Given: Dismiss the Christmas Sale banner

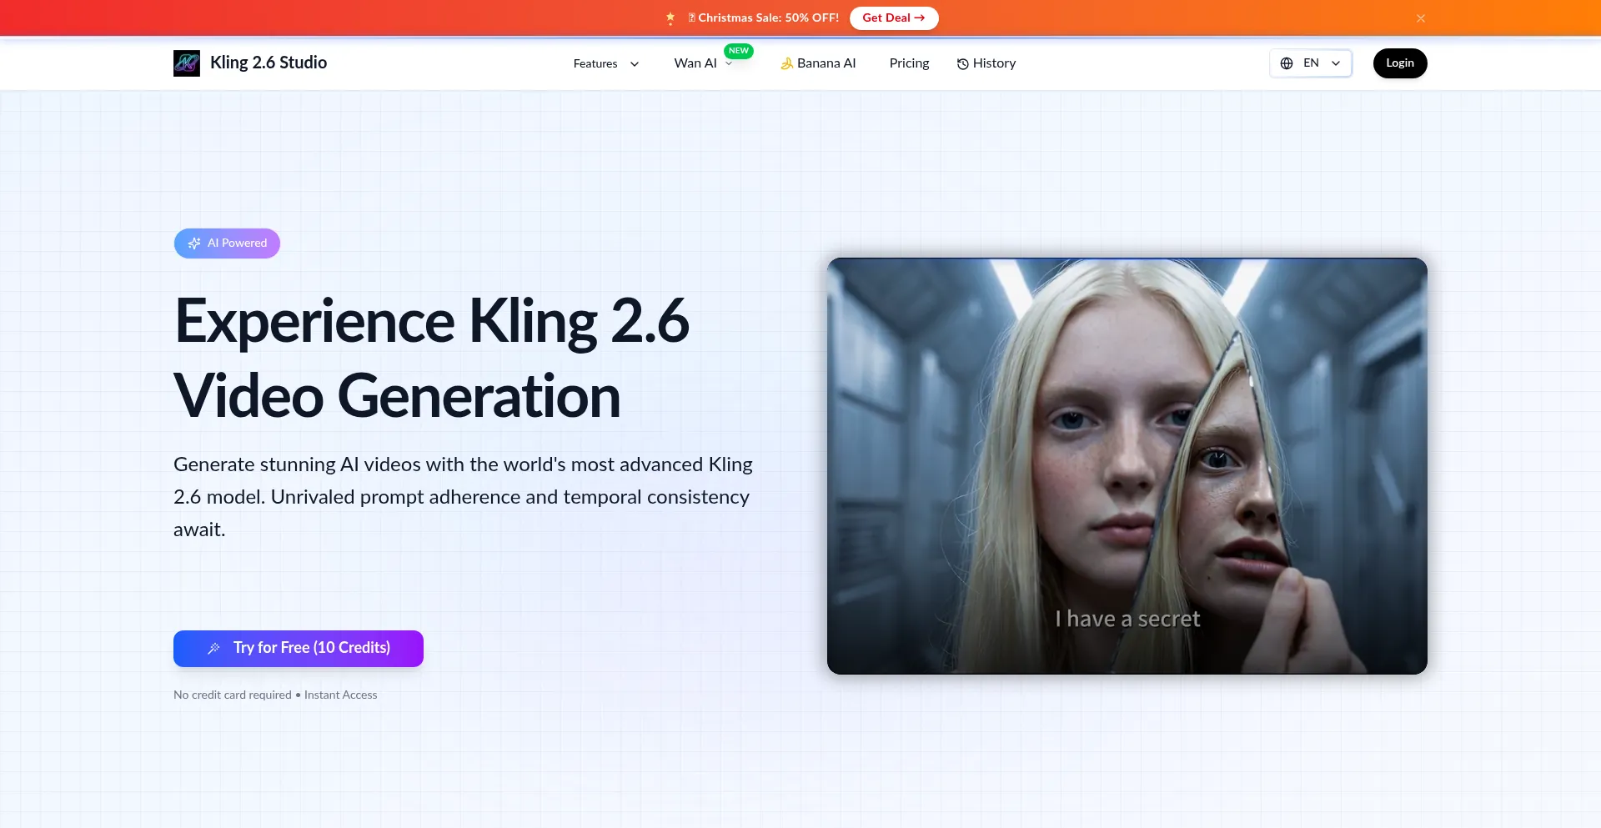Looking at the screenshot, I should [x=1420, y=18].
